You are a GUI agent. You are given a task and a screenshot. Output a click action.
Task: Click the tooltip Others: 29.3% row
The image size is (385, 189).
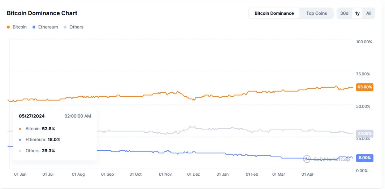[x=37, y=151]
